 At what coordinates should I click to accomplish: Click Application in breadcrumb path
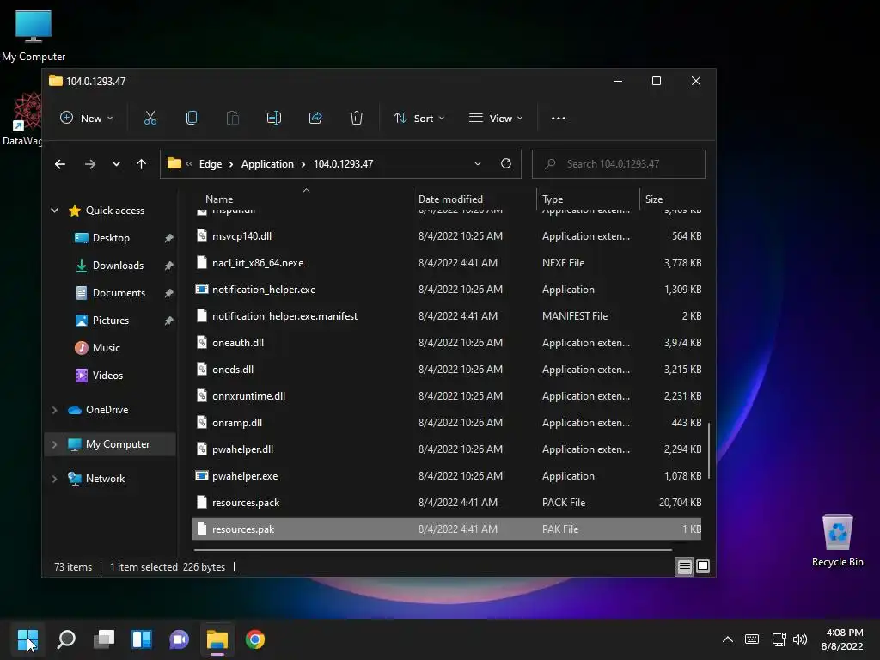coord(267,164)
